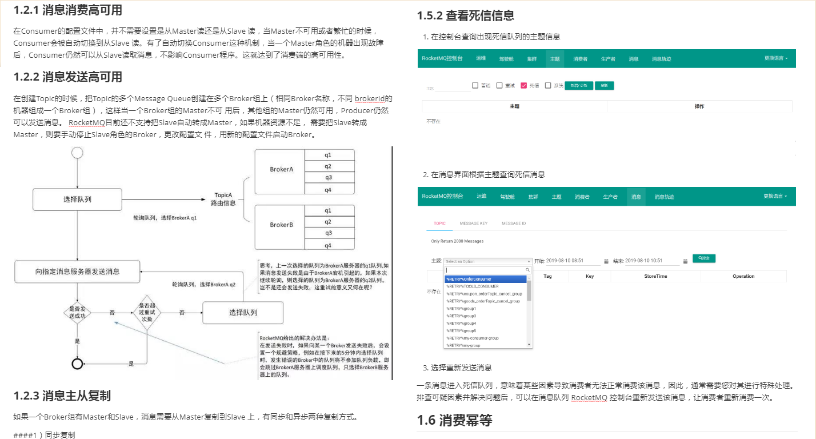Click the green 搜索 search button
The height and width of the screenshot is (439, 816).
(704, 258)
